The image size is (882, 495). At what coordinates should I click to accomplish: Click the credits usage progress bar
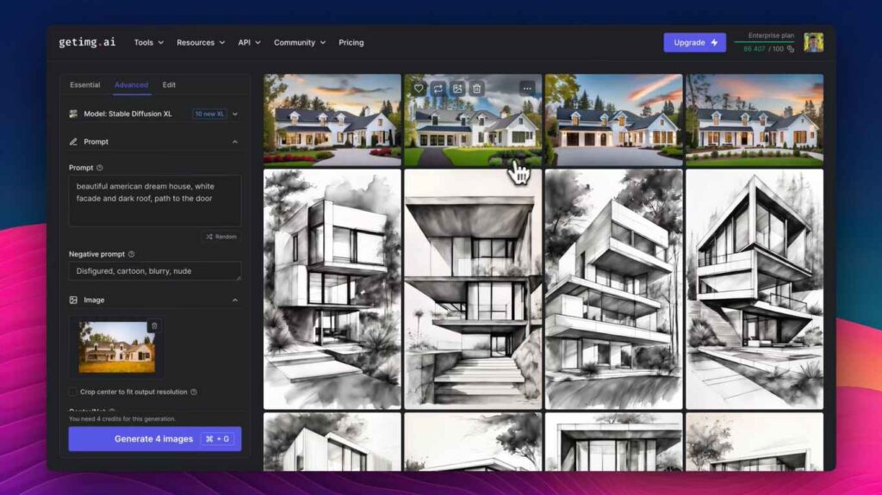coord(765,42)
